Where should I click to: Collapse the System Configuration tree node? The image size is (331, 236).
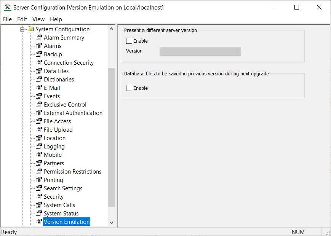pyautogui.click(x=22, y=29)
